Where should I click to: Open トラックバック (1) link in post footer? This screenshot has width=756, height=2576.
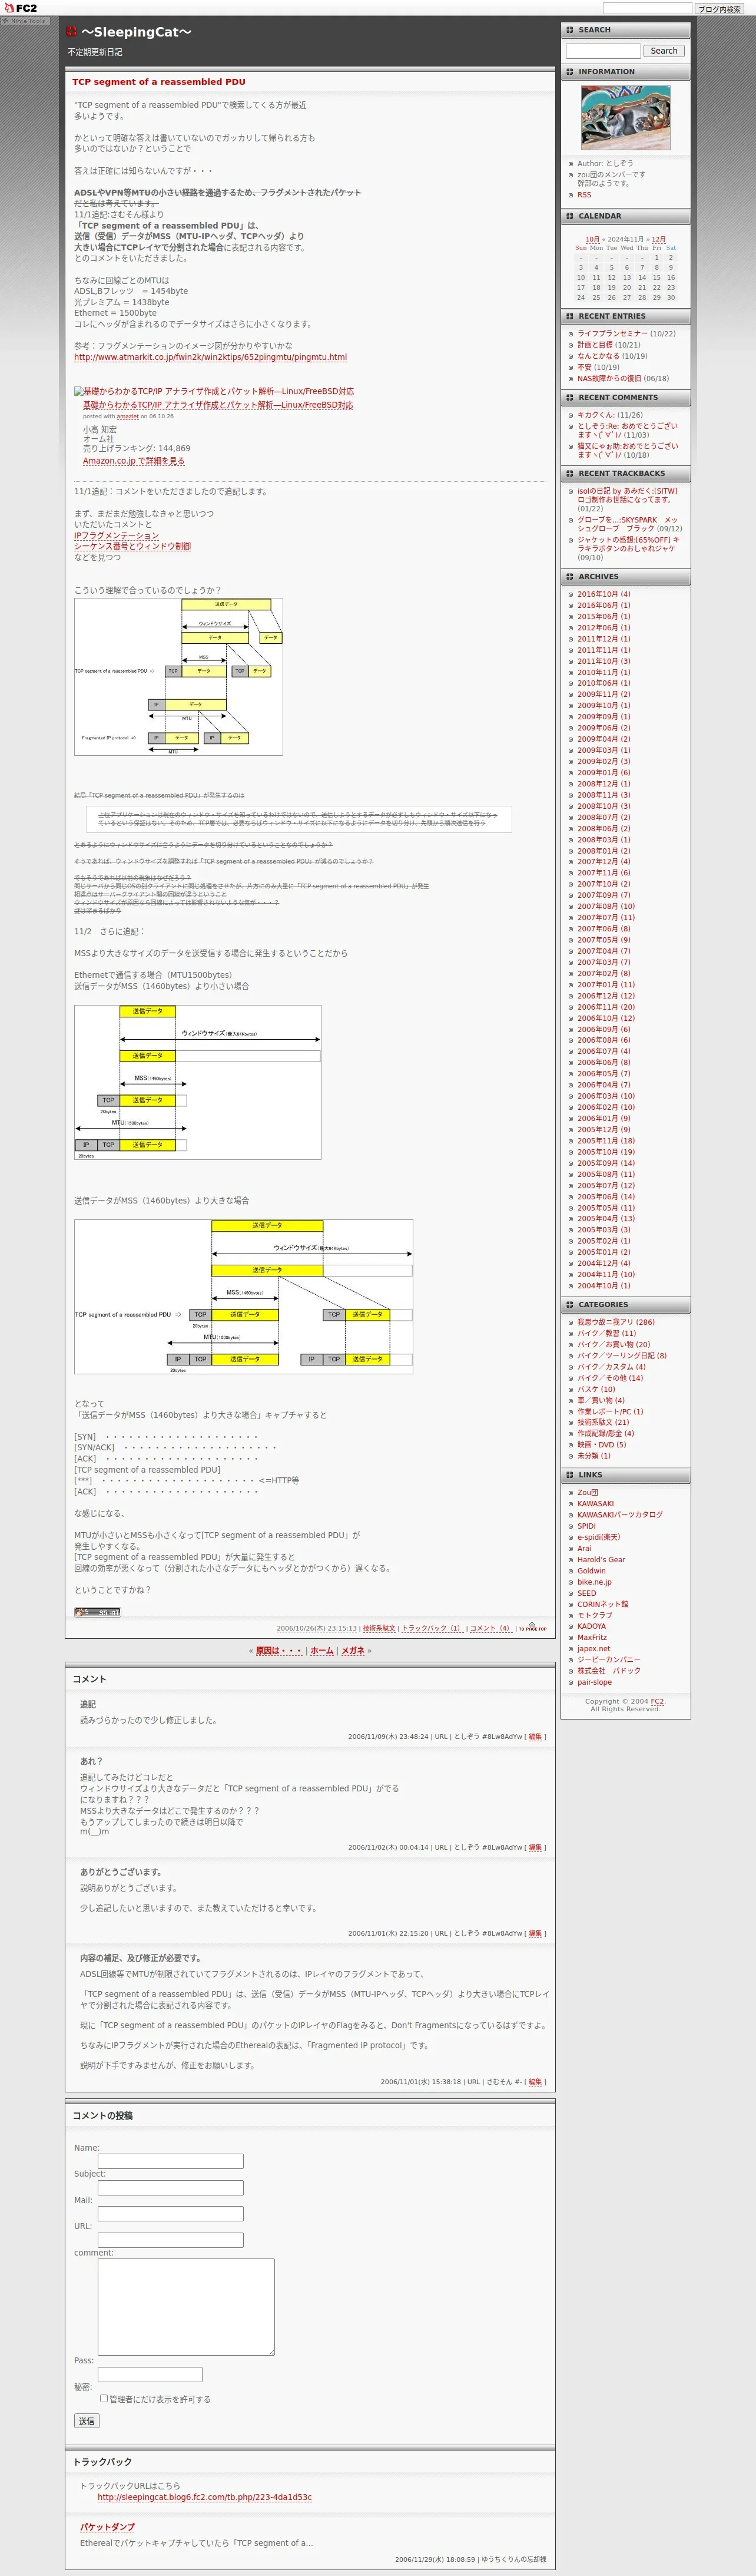click(x=432, y=1628)
